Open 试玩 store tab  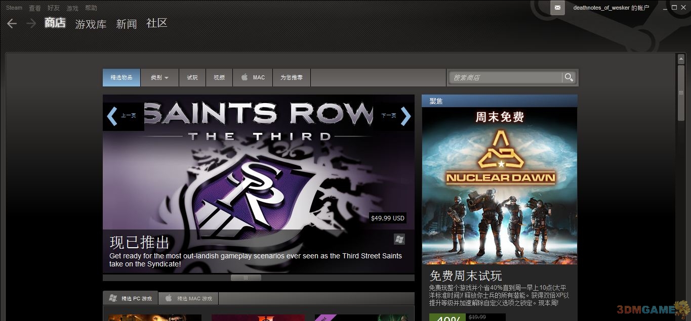pyautogui.click(x=192, y=77)
